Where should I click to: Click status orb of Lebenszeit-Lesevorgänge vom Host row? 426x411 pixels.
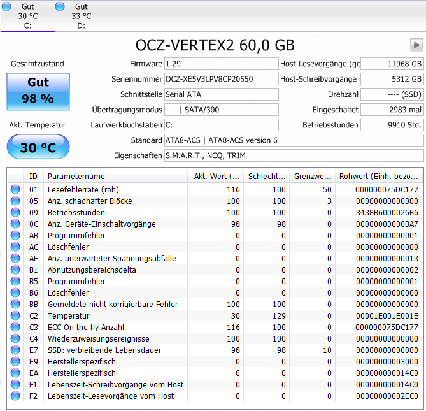[15, 396]
